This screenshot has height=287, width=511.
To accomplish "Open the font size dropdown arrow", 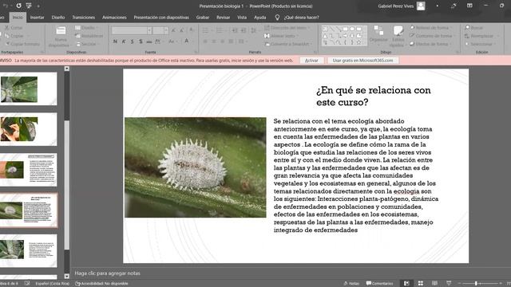I will [x=166, y=30].
